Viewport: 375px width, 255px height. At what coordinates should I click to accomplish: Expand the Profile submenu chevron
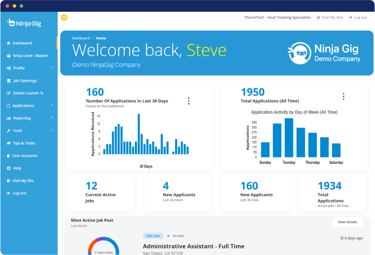[52, 68]
